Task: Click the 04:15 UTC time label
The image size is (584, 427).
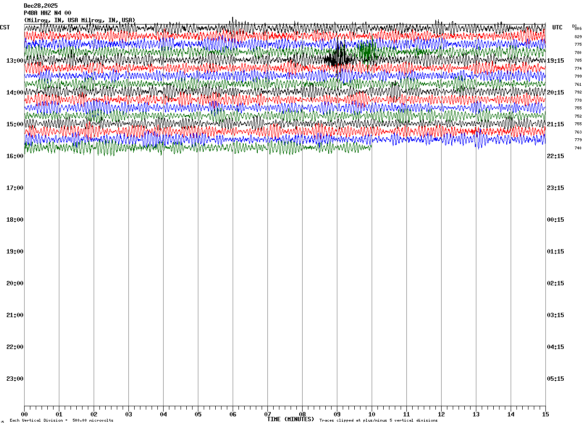Action: (x=556, y=347)
